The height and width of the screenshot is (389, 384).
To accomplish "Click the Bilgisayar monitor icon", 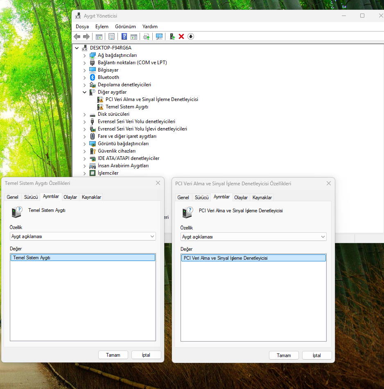I will 93,70.
